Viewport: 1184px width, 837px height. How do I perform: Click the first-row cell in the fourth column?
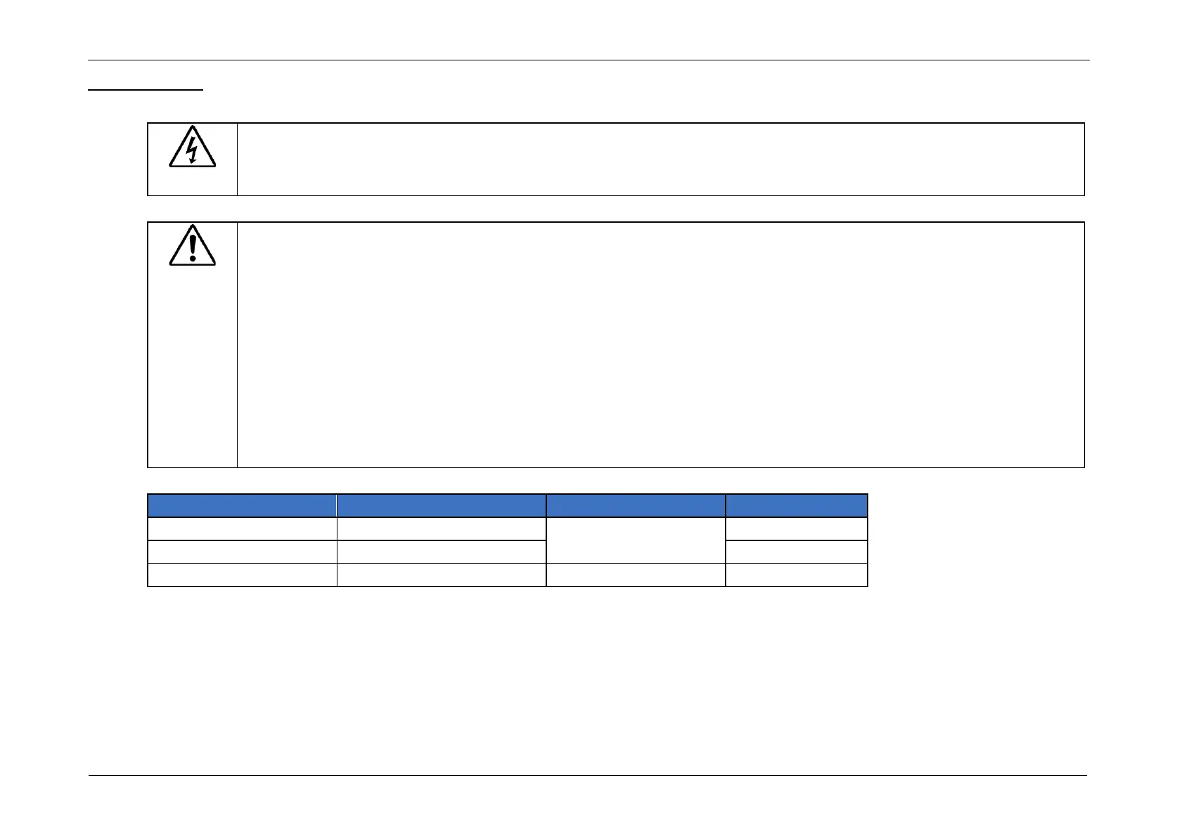coord(797,529)
